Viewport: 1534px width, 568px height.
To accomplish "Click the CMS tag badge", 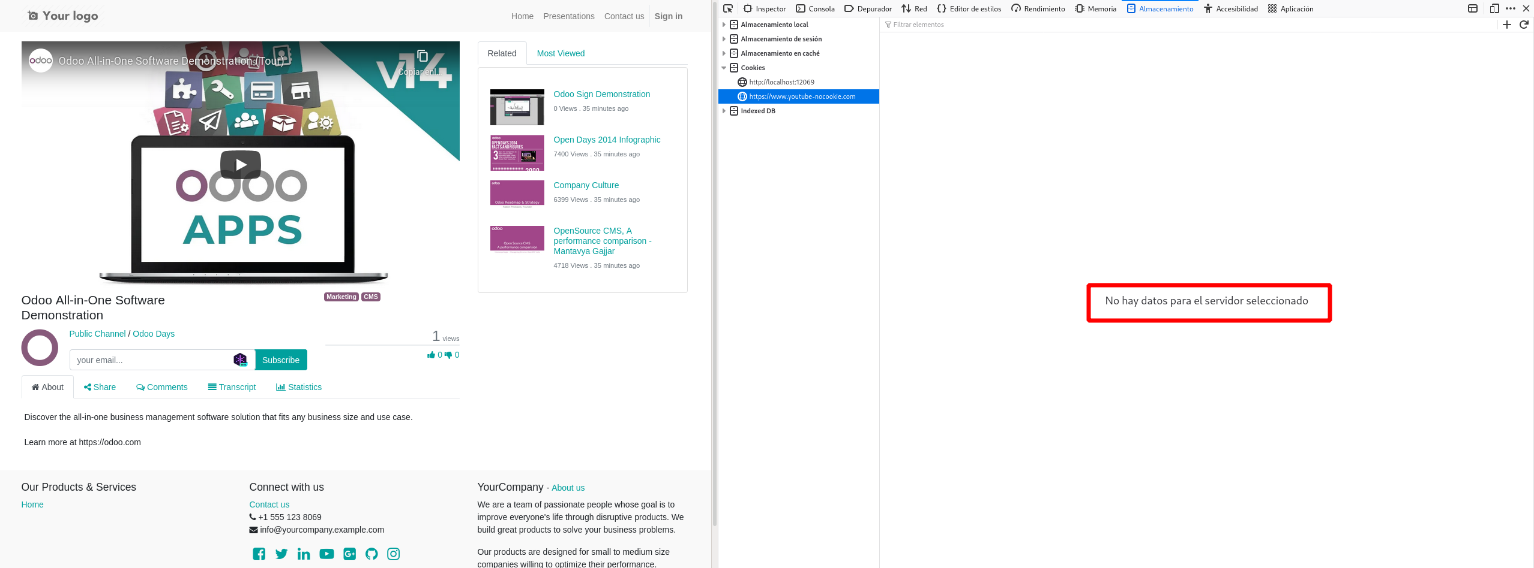I will (371, 297).
